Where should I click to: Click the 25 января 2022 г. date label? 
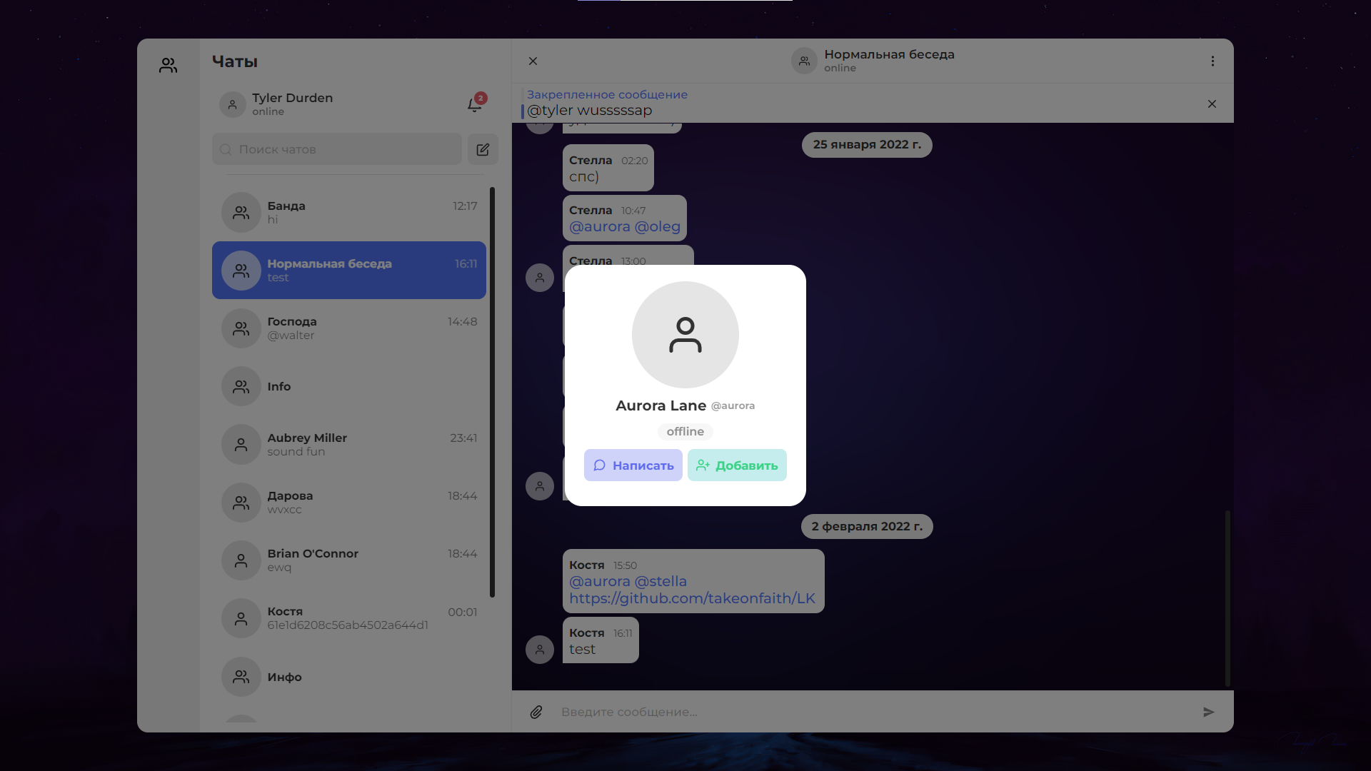click(867, 145)
